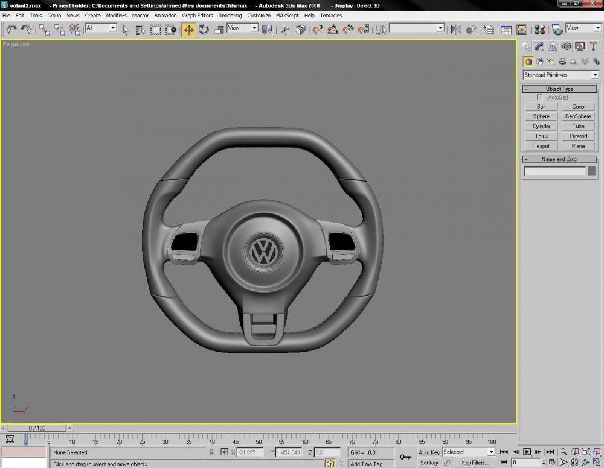The height and width of the screenshot is (468, 604).
Task: Open the Graph Editors menu
Action: coord(198,16)
